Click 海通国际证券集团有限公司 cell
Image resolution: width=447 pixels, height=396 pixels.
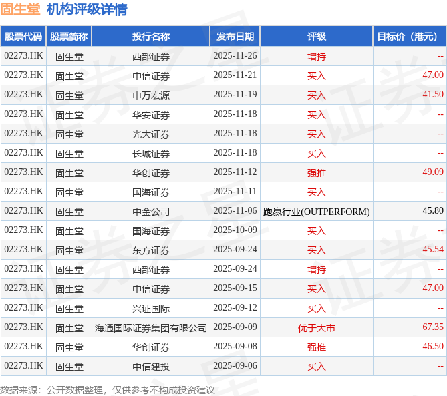tap(151, 328)
